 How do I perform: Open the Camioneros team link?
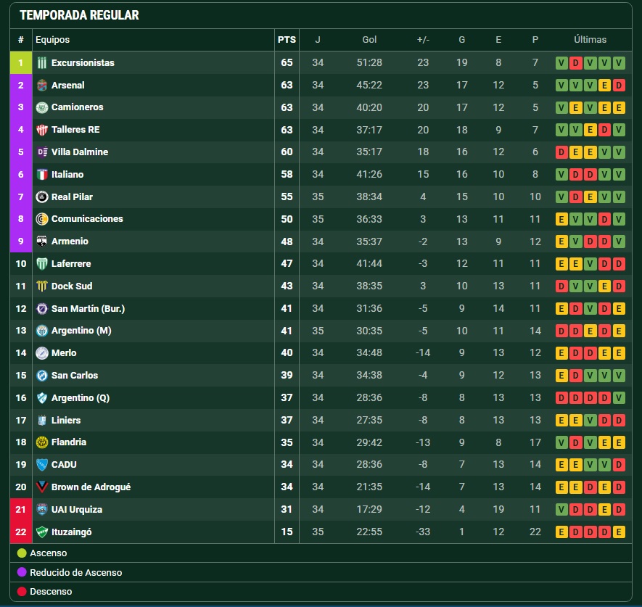[x=77, y=107]
